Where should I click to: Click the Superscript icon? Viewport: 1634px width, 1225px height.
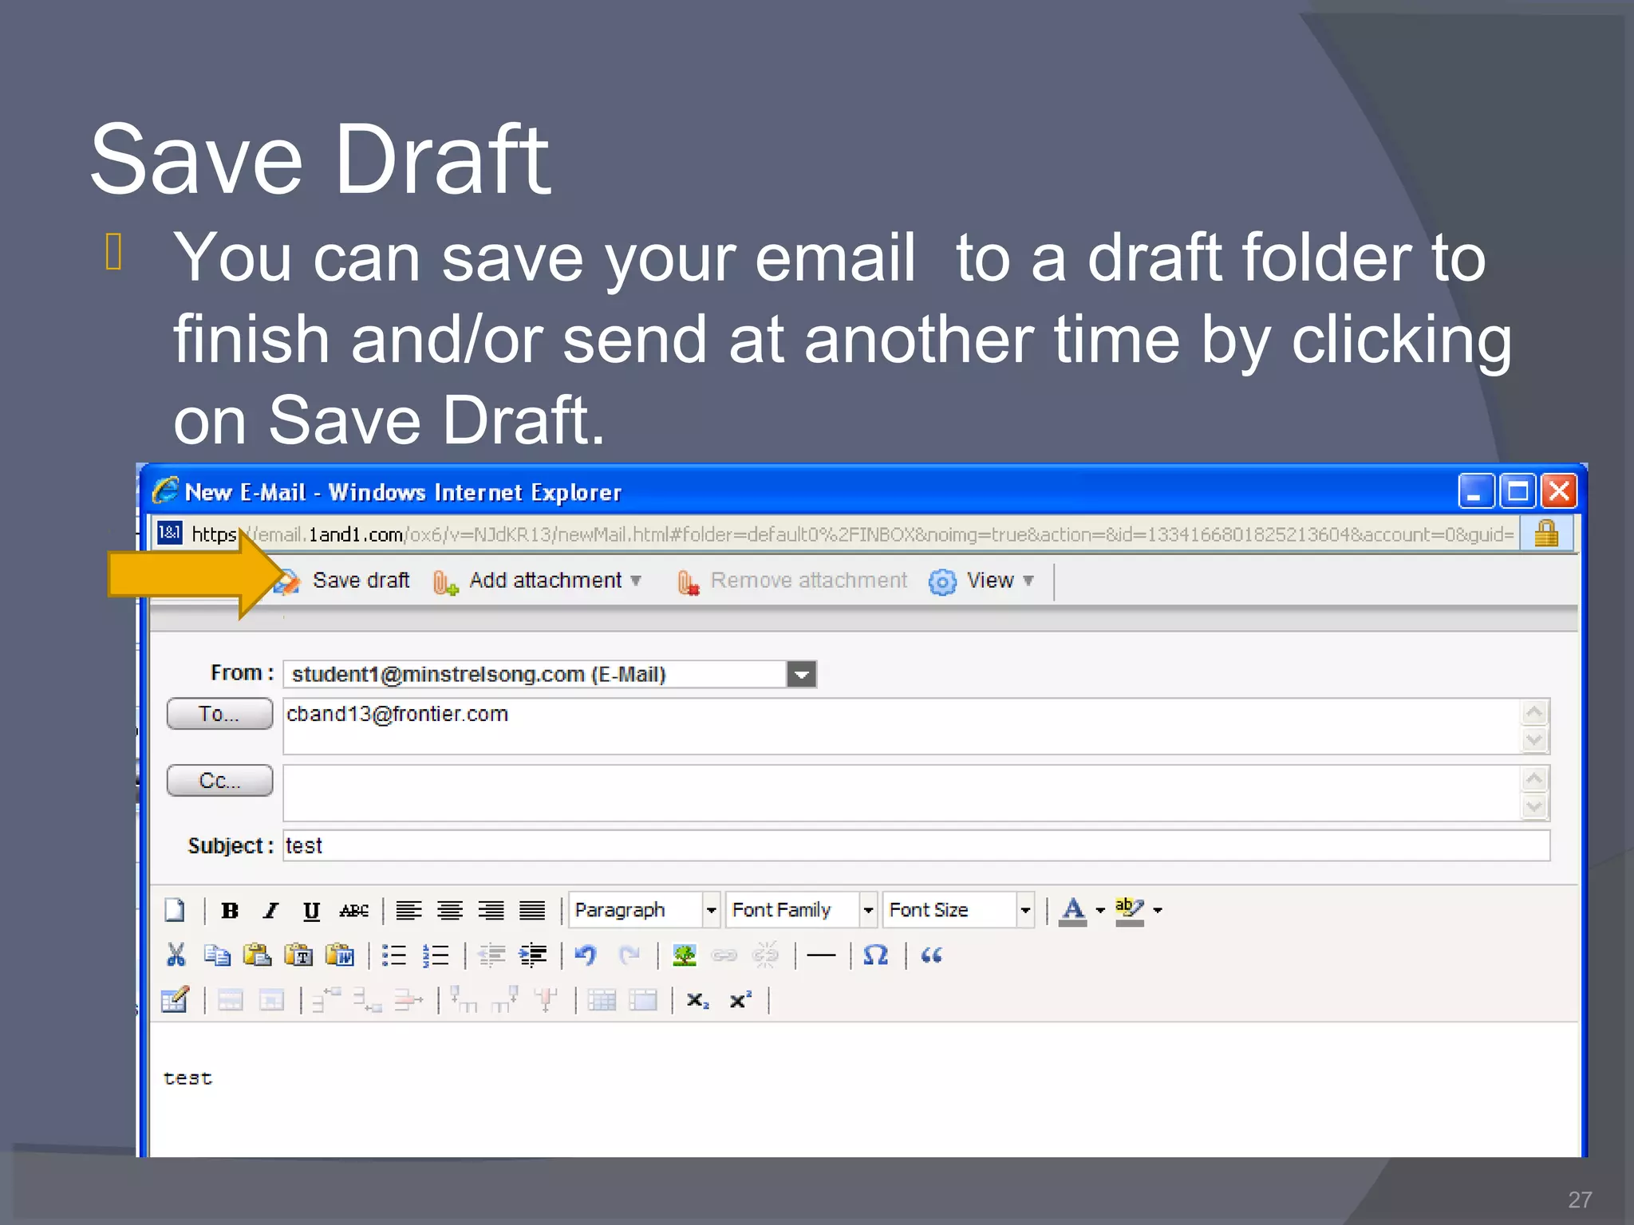tap(740, 999)
